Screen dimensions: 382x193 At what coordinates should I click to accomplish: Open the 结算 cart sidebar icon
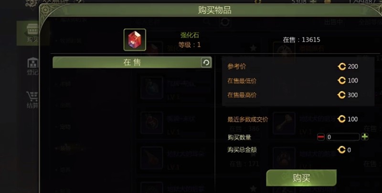click(32, 99)
